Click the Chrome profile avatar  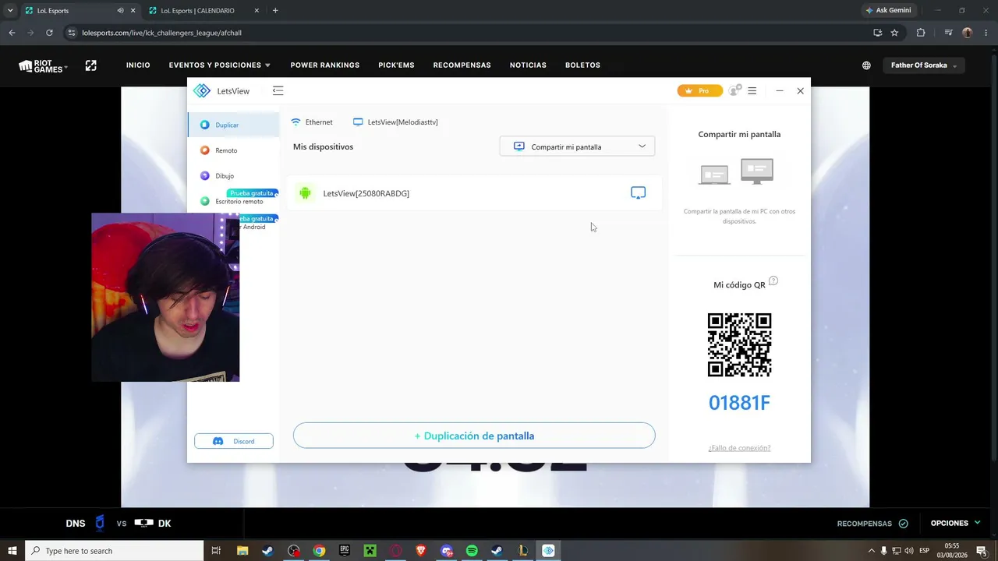coord(968,33)
